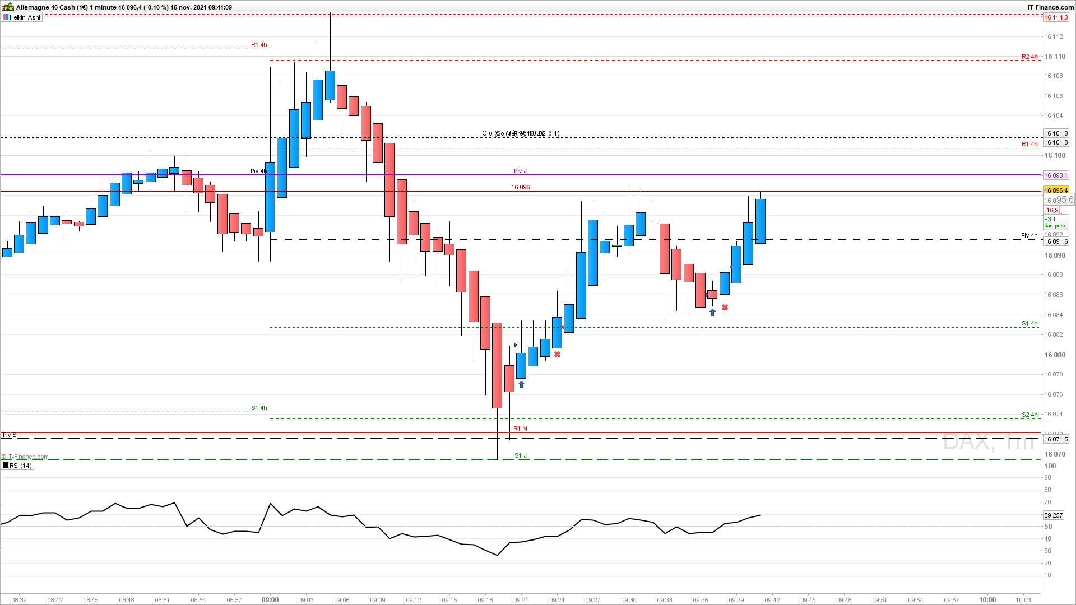Click the 16 071,5 Piv S price tag

tap(1056, 439)
